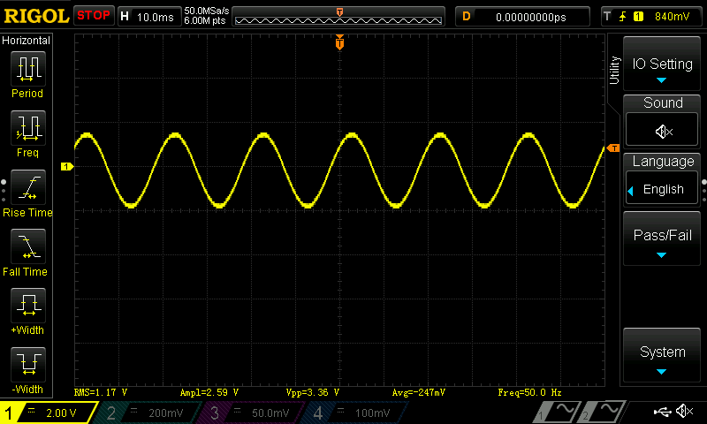Select the H 10.0ms timebase field

point(149,17)
